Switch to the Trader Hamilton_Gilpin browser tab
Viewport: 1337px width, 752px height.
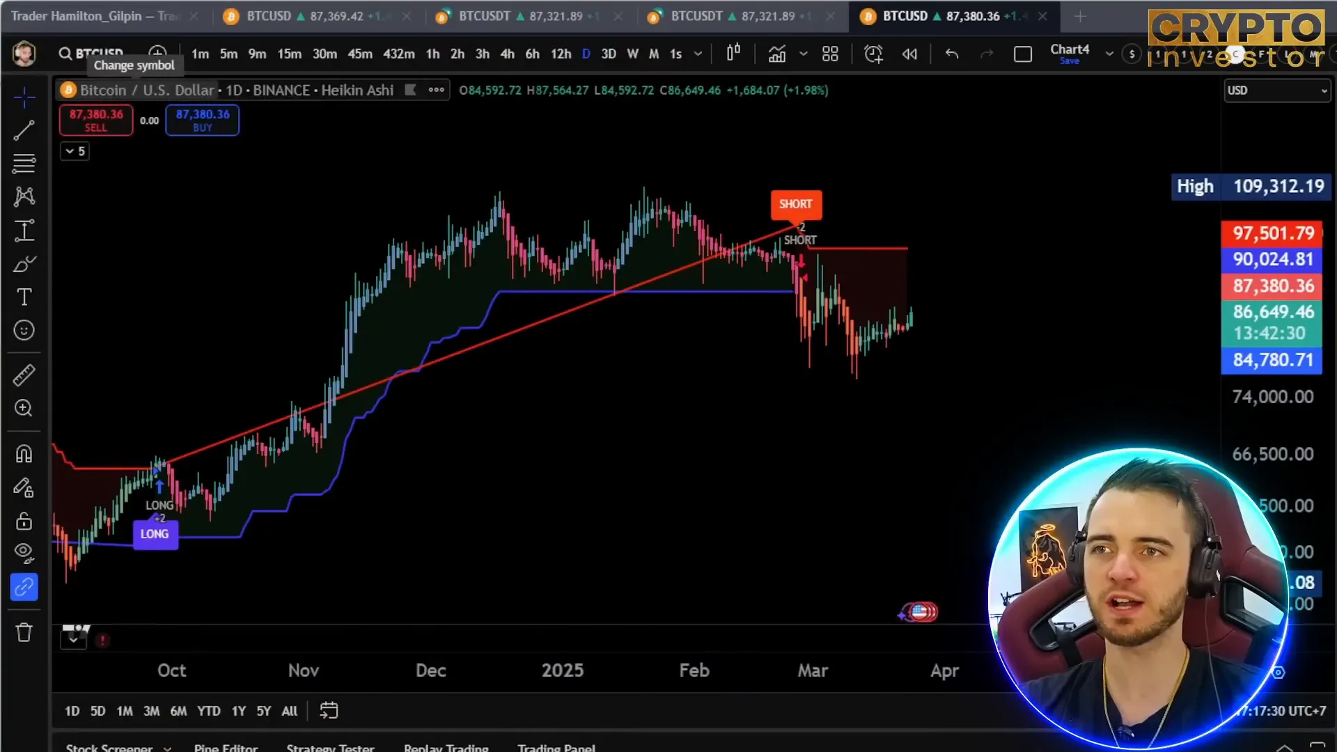104,16
